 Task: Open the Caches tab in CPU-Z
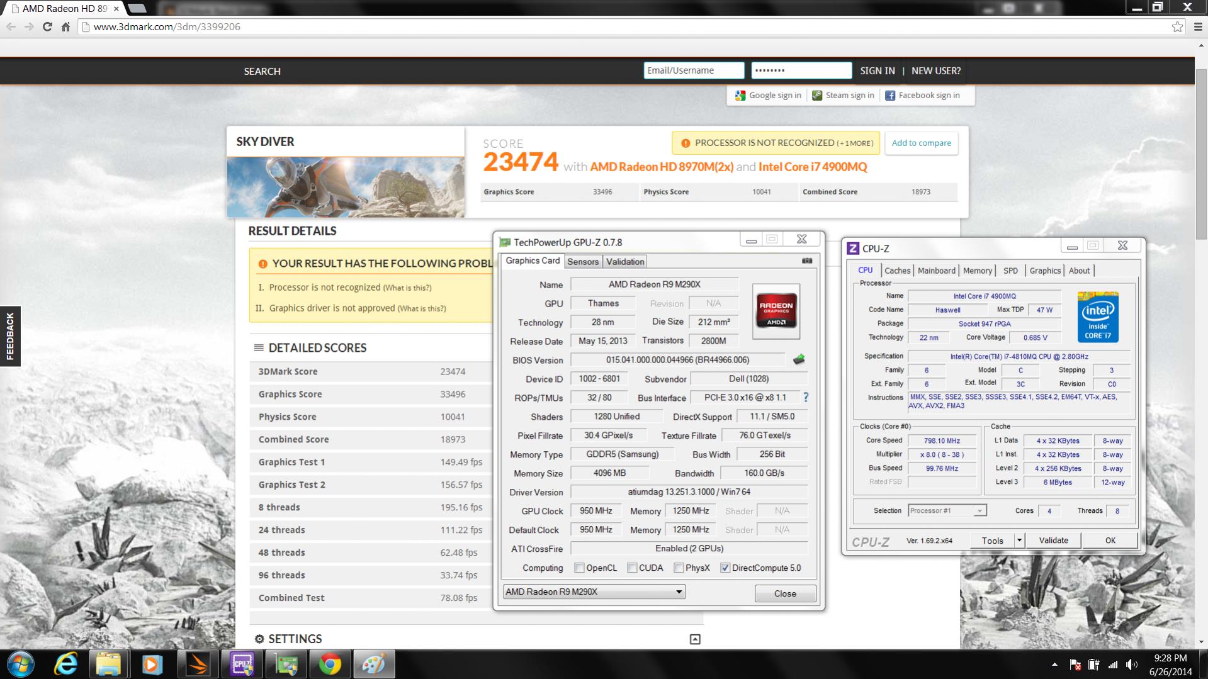click(897, 271)
